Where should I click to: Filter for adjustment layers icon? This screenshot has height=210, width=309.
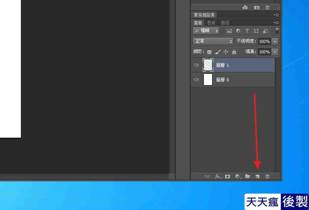tap(238, 31)
